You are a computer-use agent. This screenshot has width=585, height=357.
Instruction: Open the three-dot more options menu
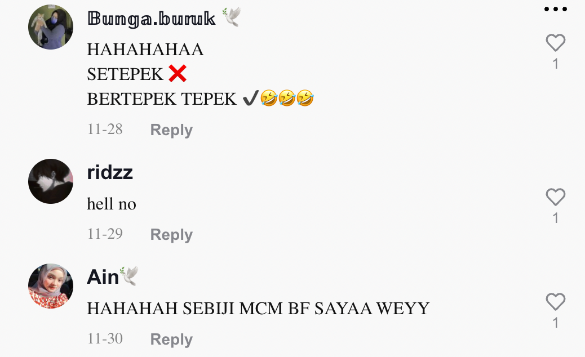pos(556,9)
